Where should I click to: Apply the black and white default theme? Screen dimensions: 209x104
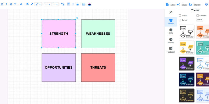click(187, 31)
